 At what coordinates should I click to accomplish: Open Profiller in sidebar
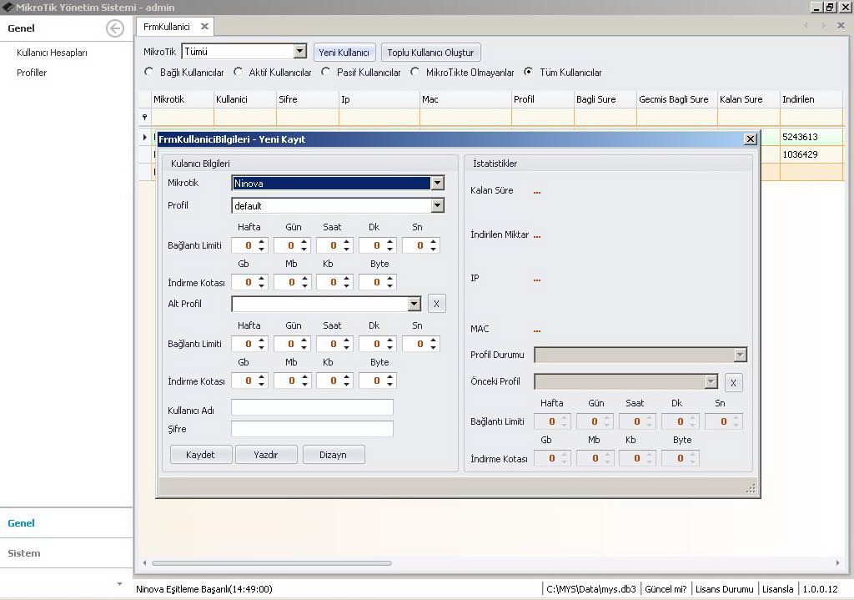click(x=32, y=73)
